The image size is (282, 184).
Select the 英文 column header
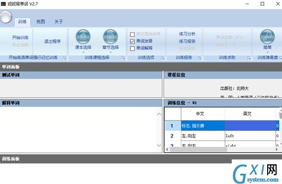tap(250, 113)
